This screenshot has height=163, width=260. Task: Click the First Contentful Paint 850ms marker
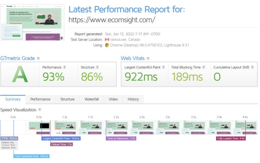pos(32,156)
